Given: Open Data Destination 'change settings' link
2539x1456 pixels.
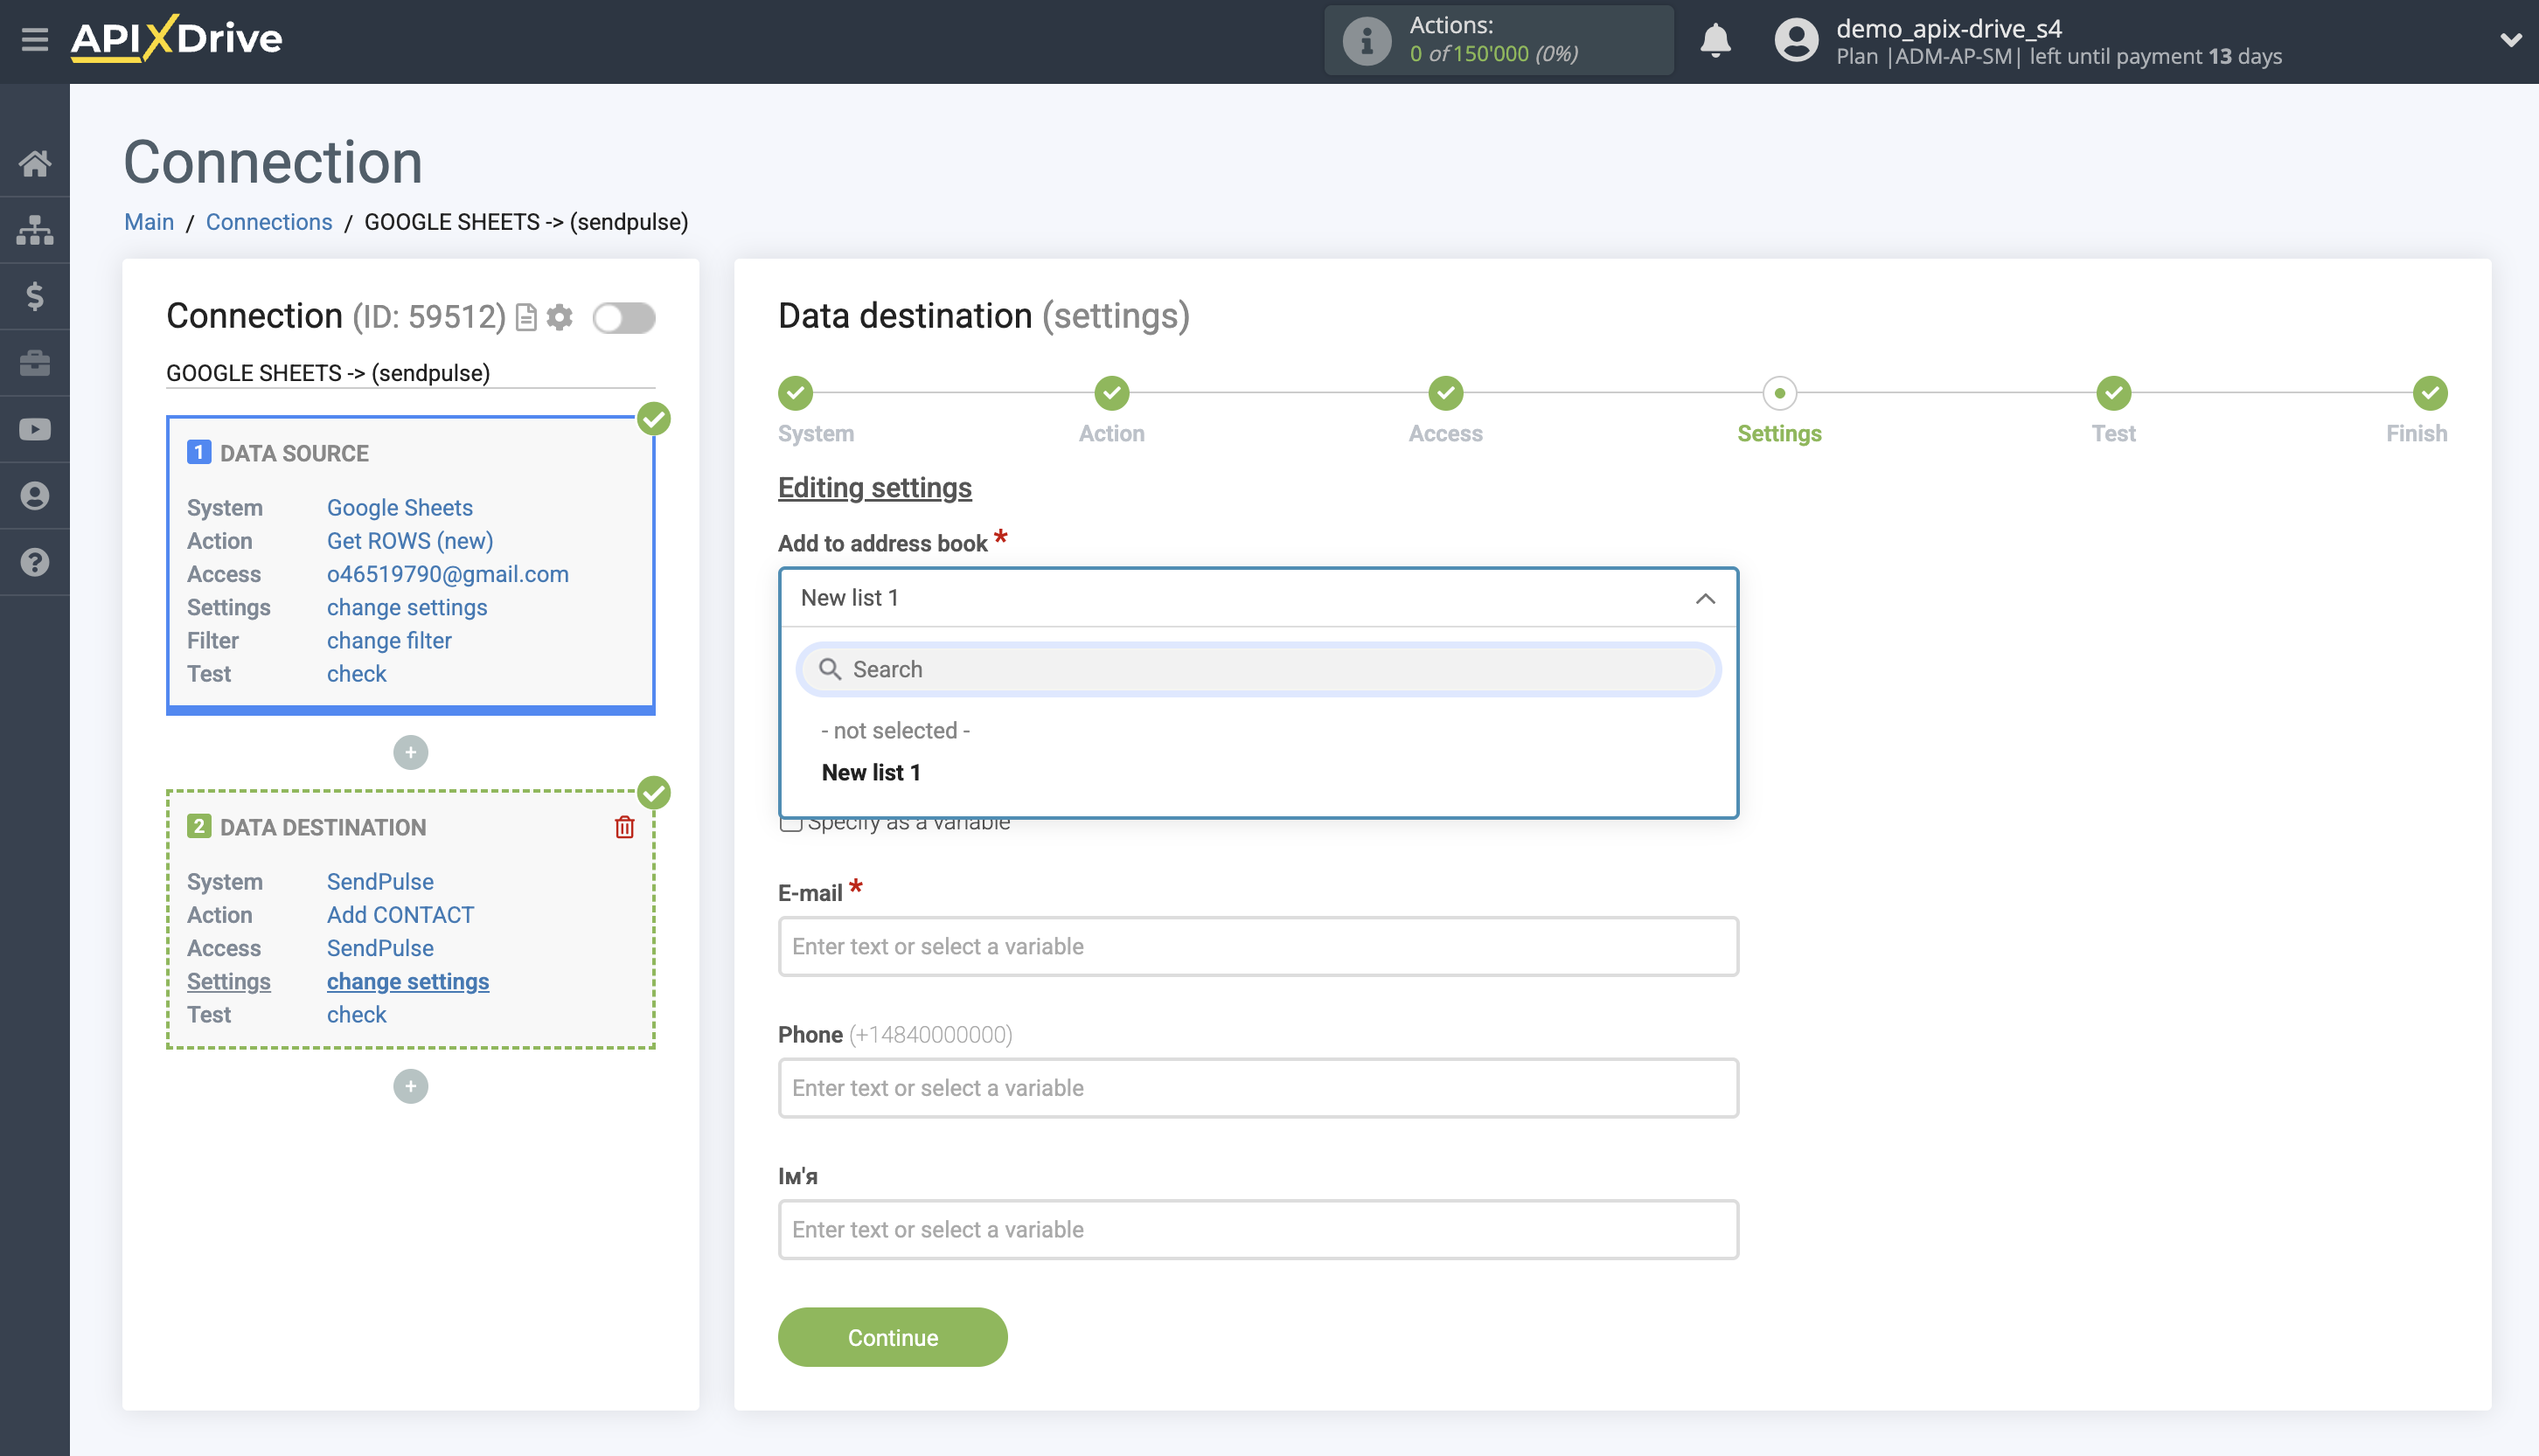Looking at the screenshot, I should coord(408,981).
